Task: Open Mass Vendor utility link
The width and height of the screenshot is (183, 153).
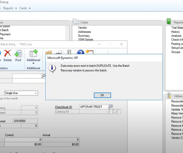Action: pyautogui.click(x=177, y=114)
